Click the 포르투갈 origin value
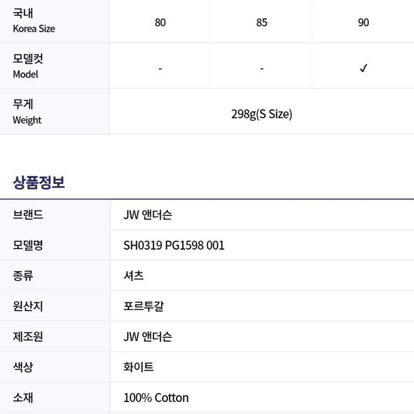 pos(144,306)
